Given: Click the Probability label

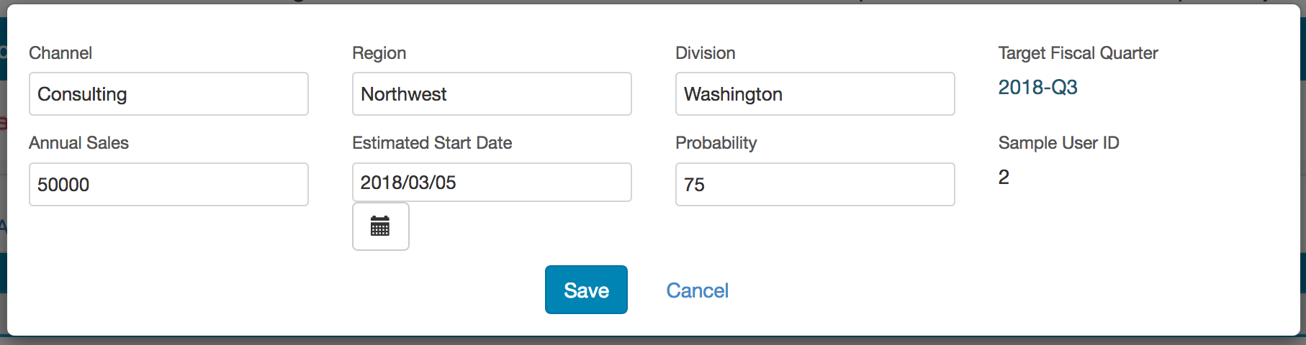Looking at the screenshot, I should [x=716, y=143].
